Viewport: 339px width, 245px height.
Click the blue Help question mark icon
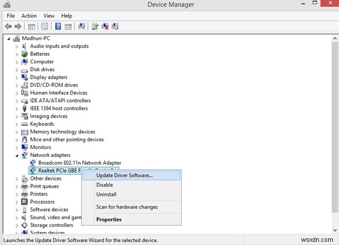tap(58, 26)
